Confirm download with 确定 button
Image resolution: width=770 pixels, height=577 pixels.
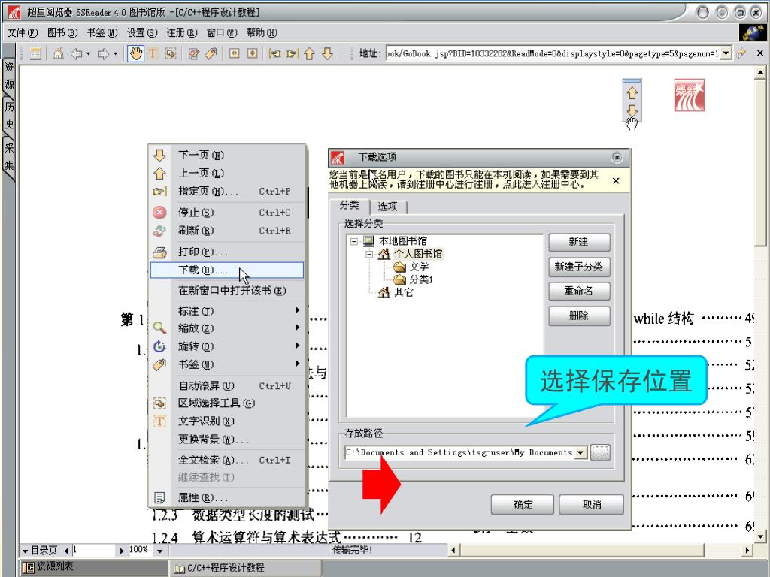(523, 504)
